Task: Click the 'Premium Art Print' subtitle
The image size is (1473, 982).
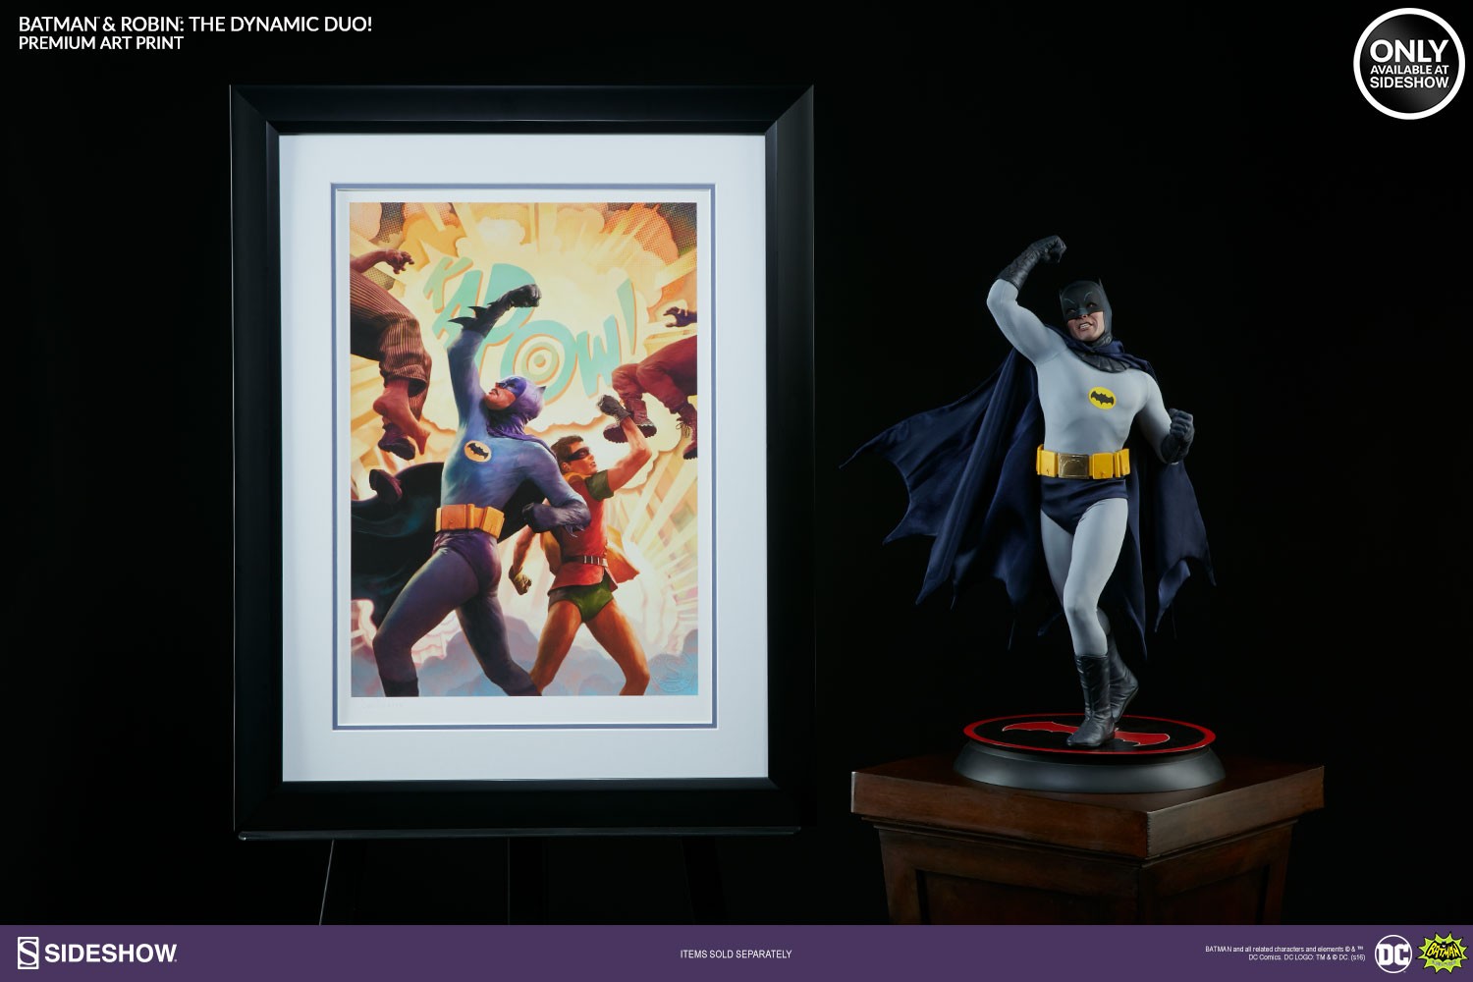Action: 100,43
